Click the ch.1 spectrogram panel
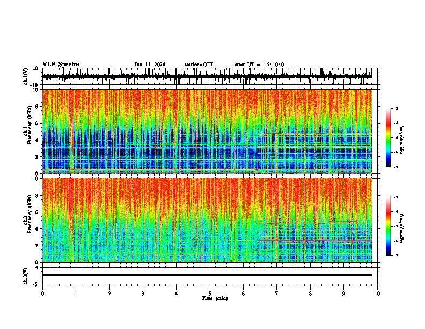This screenshot has height=329, width=425. 207,131
